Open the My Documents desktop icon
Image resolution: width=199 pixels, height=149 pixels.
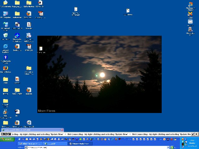click(6, 4)
